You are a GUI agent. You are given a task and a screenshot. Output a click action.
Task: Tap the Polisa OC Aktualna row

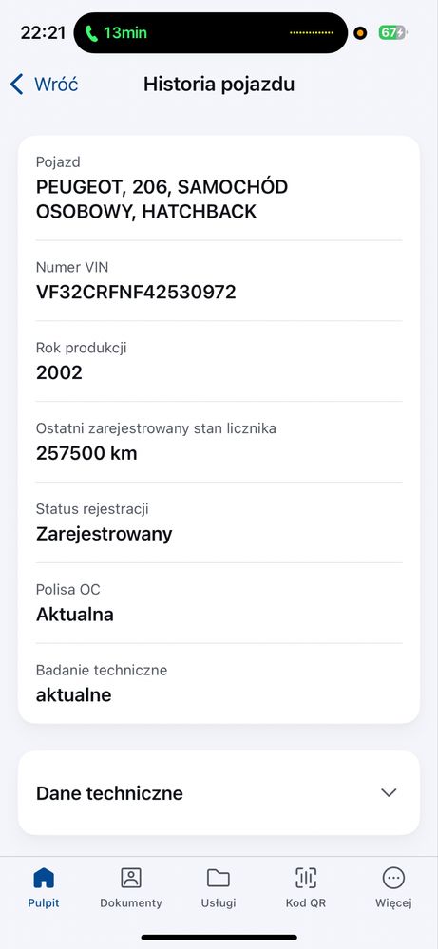(219, 603)
